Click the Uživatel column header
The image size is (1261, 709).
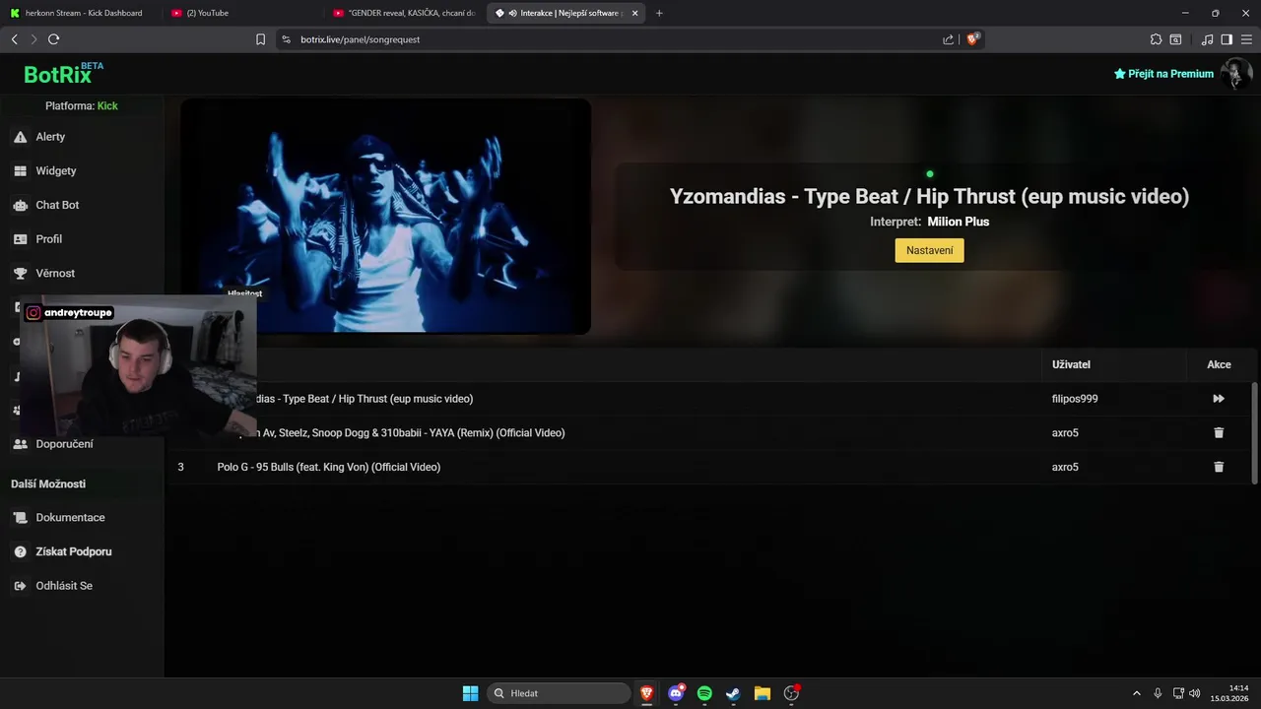[x=1071, y=364]
